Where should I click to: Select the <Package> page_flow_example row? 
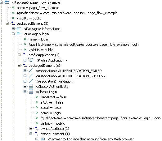pos(36,2)
